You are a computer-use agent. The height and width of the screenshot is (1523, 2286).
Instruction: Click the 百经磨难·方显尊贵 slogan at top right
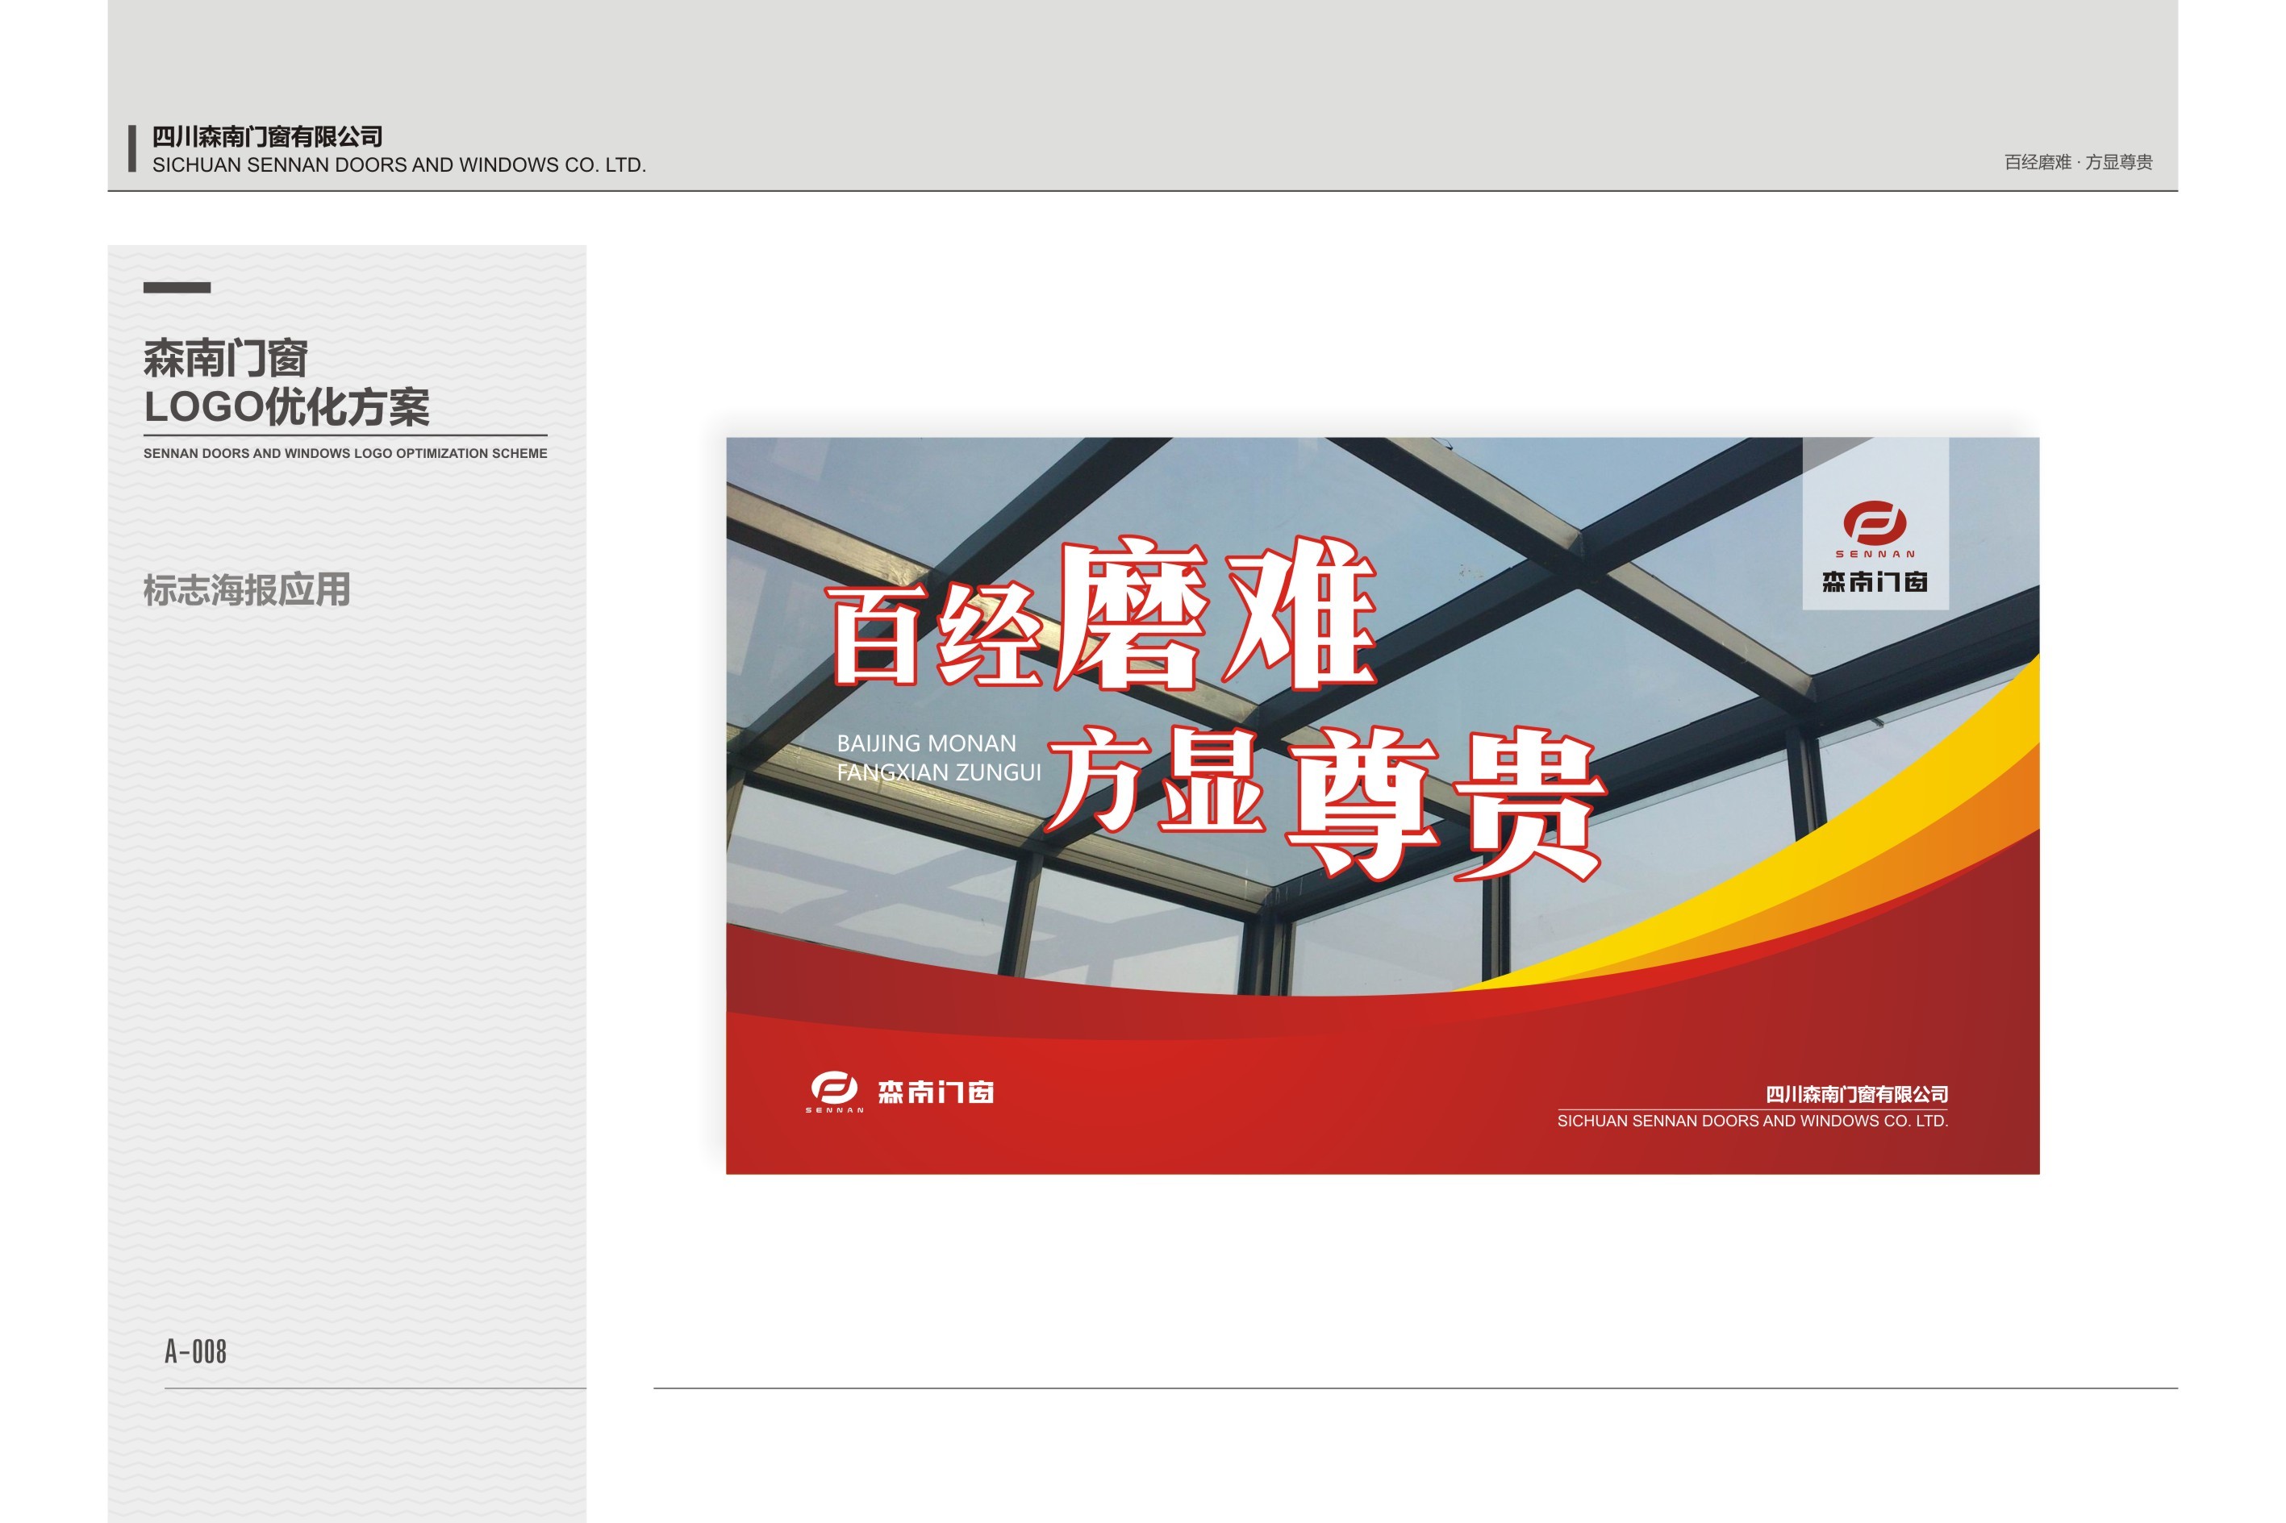click(2077, 162)
